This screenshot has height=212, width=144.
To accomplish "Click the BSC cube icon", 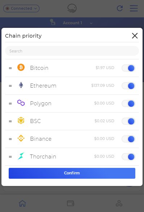I will pos(21,120).
